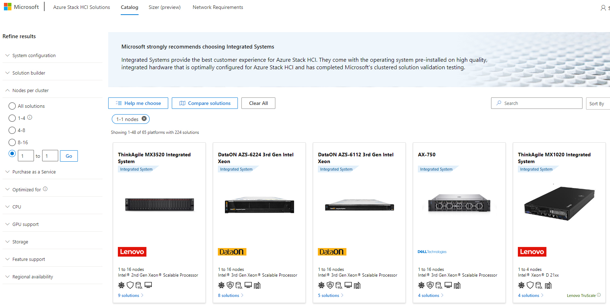Click Kubernetes icon on DataON AZS-6224 card
Image resolution: width=610 pixels, height=308 pixels.
click(221, 285)
